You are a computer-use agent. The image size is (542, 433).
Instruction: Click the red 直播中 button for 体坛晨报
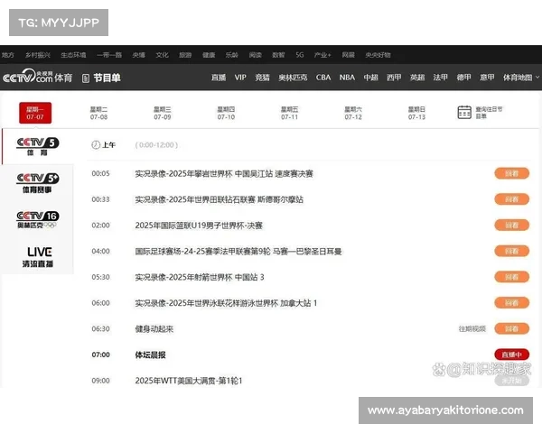click(x=511, y=355)
